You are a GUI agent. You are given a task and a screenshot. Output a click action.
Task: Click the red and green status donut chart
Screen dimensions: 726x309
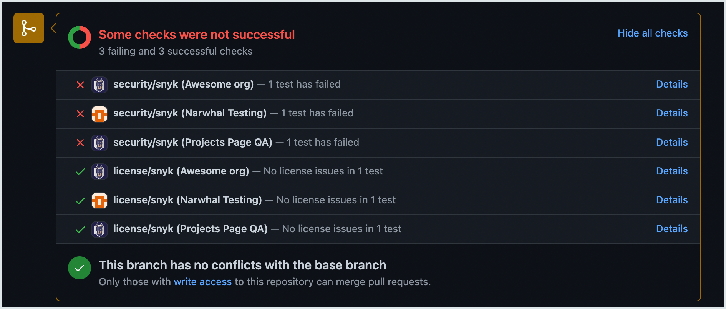80,37
